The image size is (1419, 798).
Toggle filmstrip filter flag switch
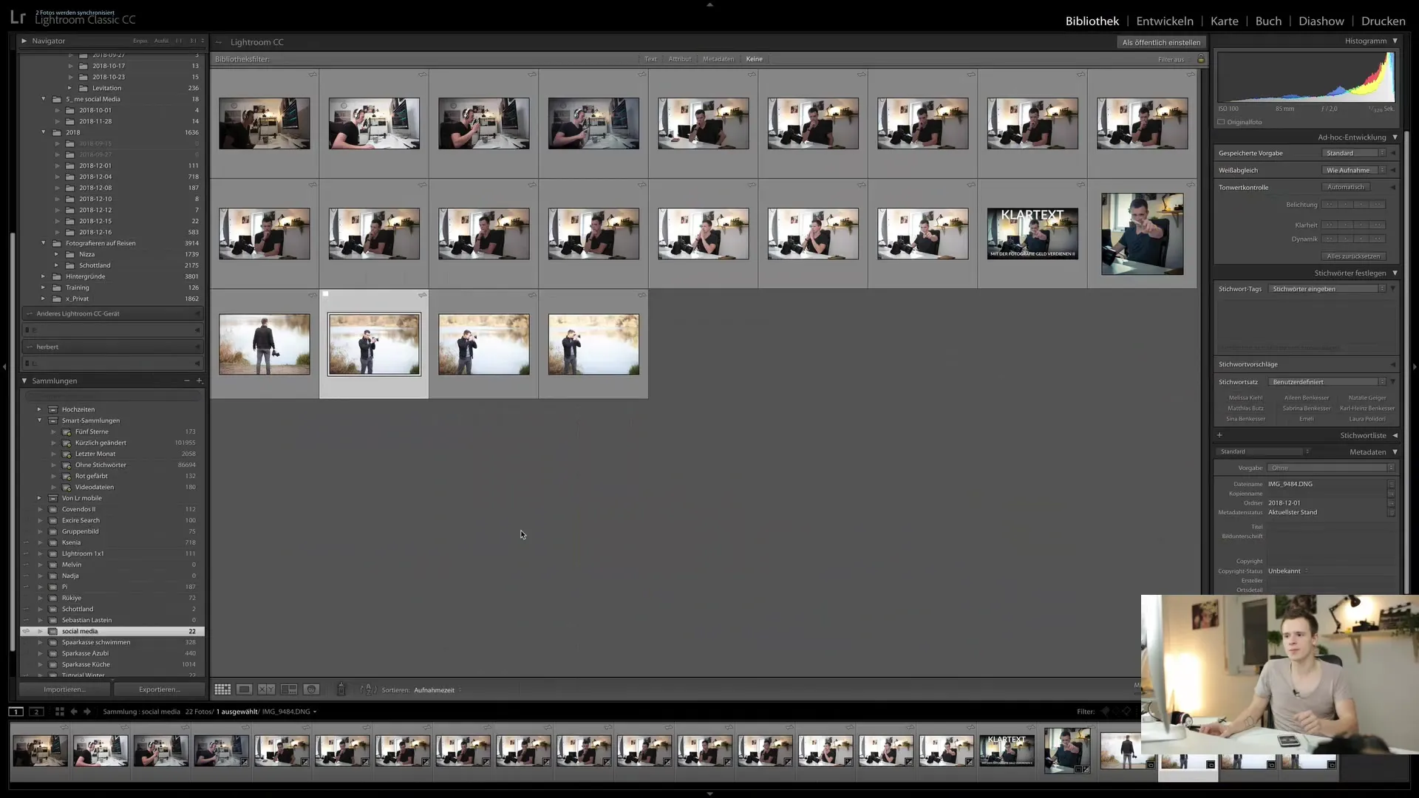[1106, 712]
